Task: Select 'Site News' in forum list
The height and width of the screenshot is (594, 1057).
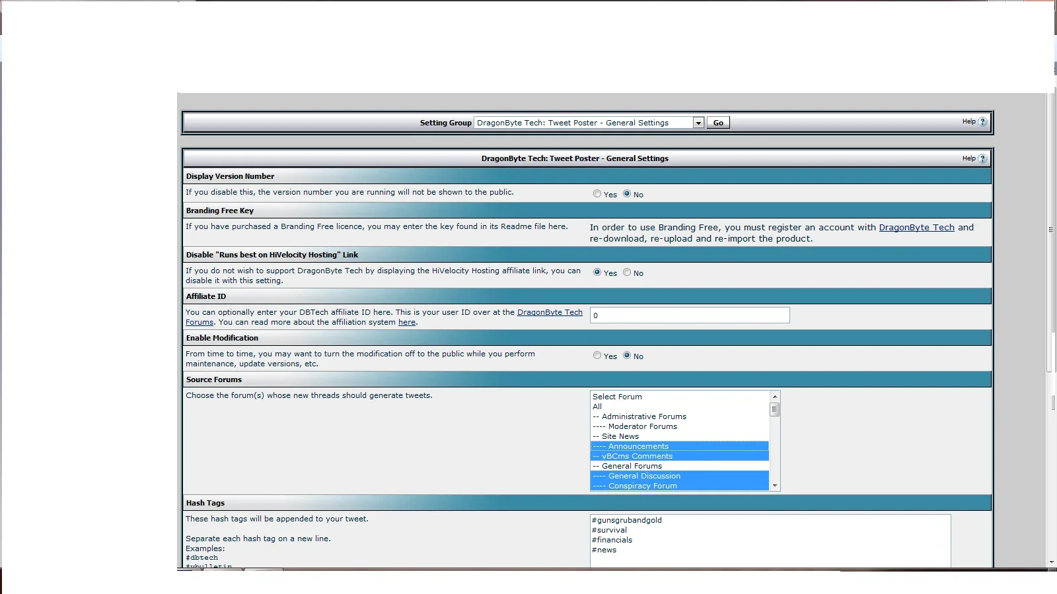Action: click(x=679, y=436)
